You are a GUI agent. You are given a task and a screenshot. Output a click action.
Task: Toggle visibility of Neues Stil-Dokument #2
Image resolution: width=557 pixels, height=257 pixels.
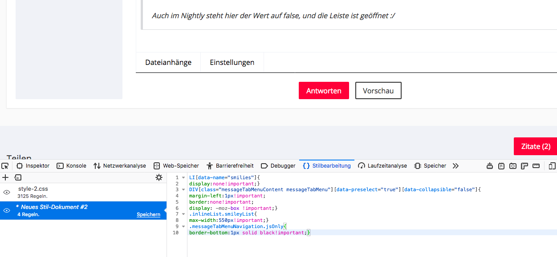(7, 210)
